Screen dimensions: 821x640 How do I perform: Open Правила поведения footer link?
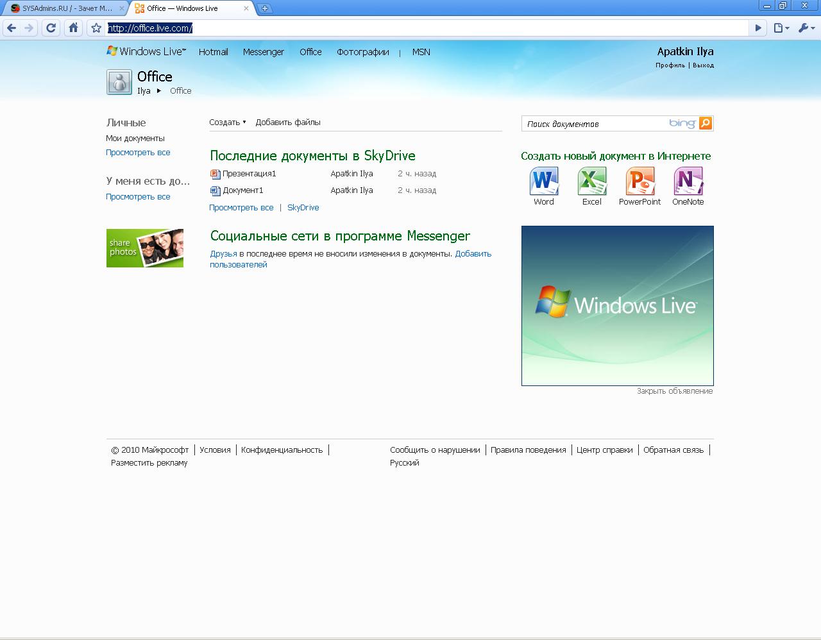click(529, 450)
